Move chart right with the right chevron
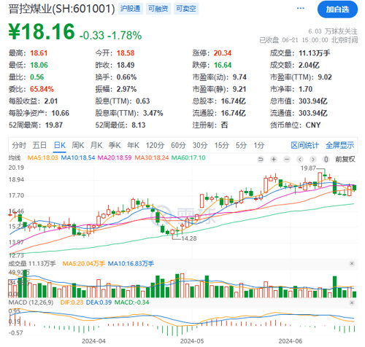 pos(313,160)
